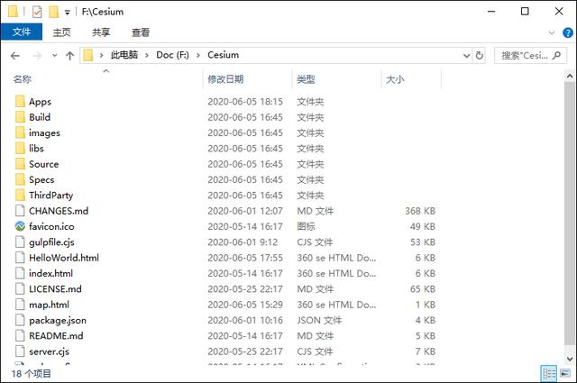Go up one folder level
The height and width of the screenshot is (383, 577).
(x=69, y=56)
